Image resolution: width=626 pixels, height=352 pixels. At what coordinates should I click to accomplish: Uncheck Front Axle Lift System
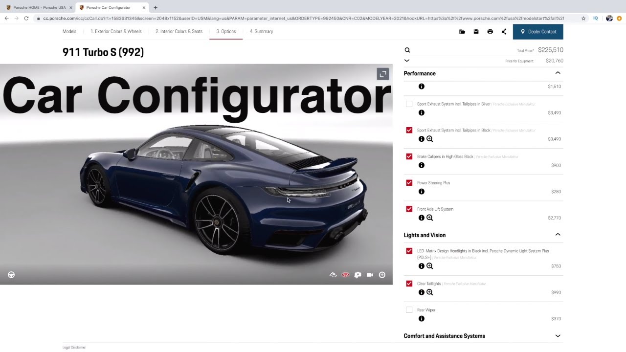[409, 209]
